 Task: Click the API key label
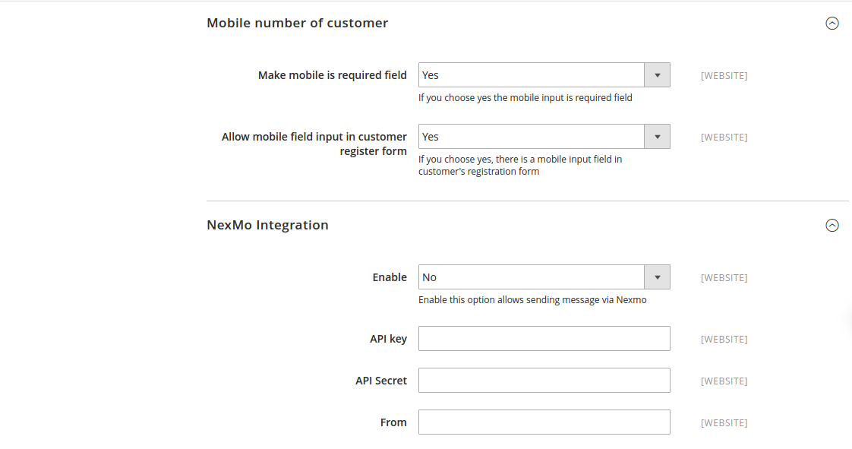(x=388, y=339)
